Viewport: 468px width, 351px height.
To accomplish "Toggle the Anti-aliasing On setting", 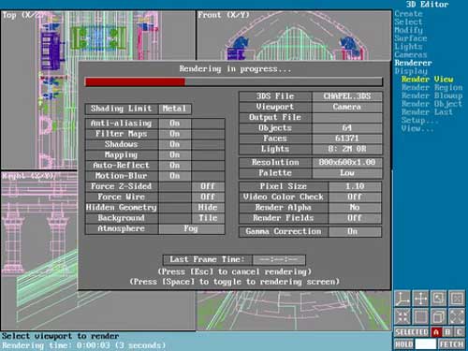I will (175, 124).
